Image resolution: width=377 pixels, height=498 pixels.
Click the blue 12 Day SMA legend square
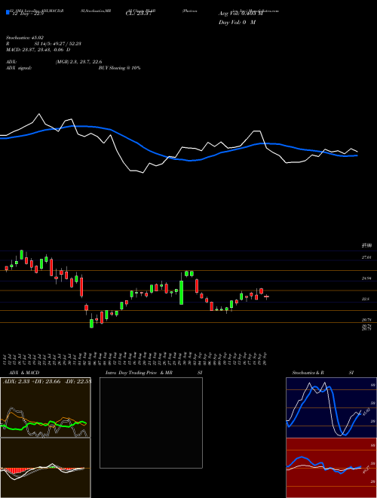tap(8, 12)
